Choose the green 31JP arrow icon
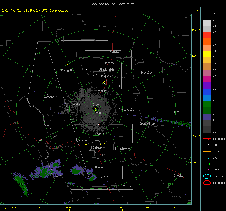226x211 pixels. point(207,164)
